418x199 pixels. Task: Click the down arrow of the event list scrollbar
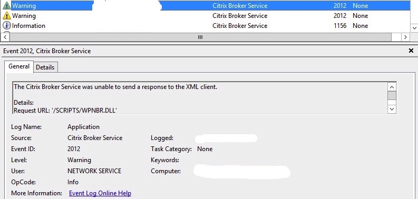coord(414,28)
